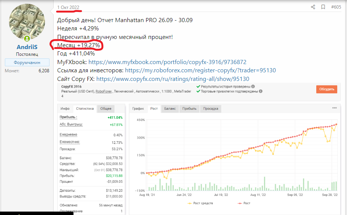Screen dimensions: 347x215
Task: Open the CopyFX rating link
Action: point(173,79)
